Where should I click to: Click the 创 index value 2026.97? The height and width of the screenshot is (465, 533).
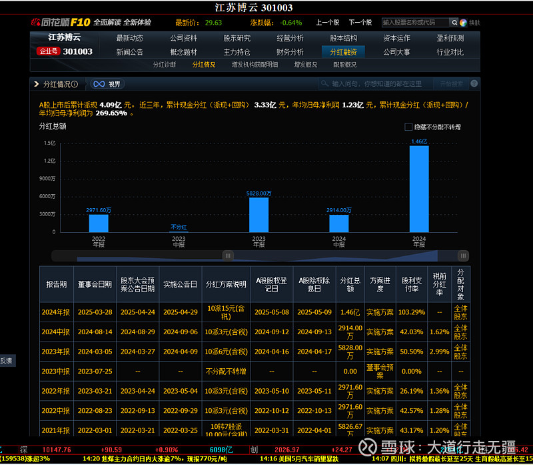click(287, 450)
